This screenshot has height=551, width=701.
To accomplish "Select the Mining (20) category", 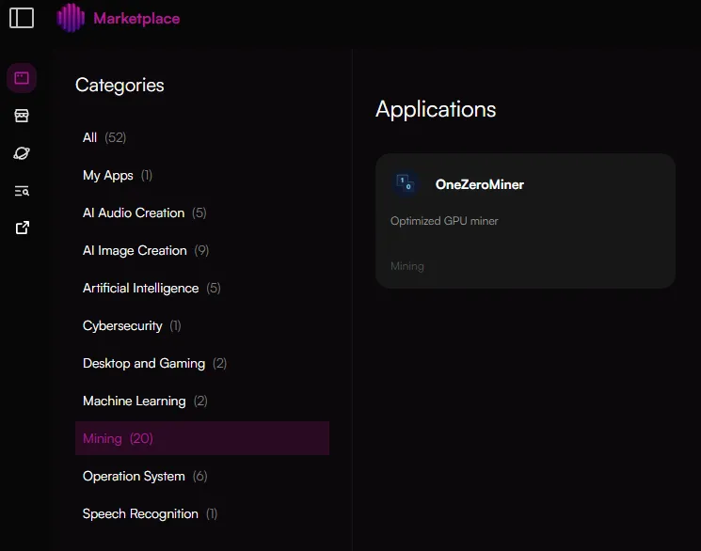I will click(x=202, y=438).
